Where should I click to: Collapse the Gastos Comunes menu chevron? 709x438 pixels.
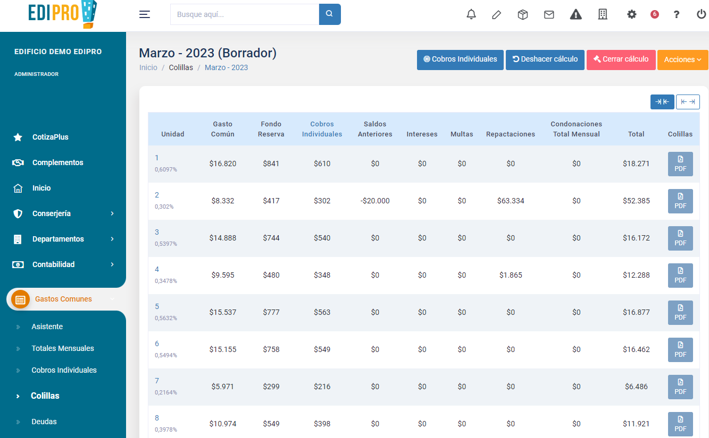[x=112, y=299]
